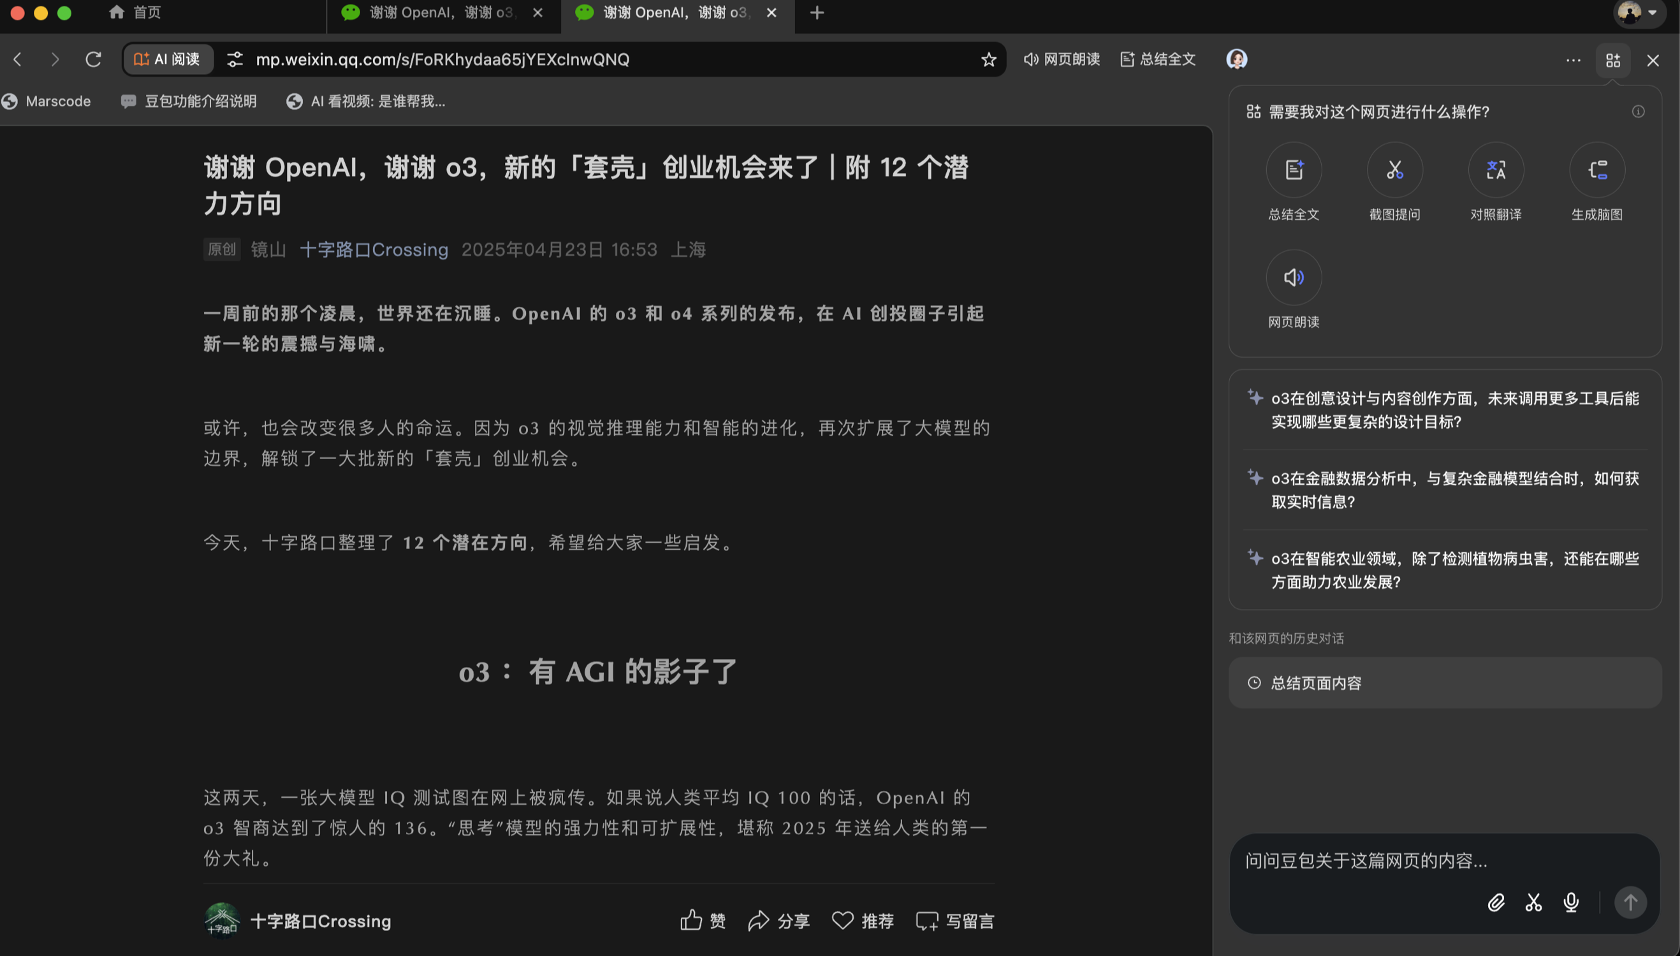Click 总结全文 in the top toolbar
This screenshot has height=956, width=1680.
tap(1158, 60)
